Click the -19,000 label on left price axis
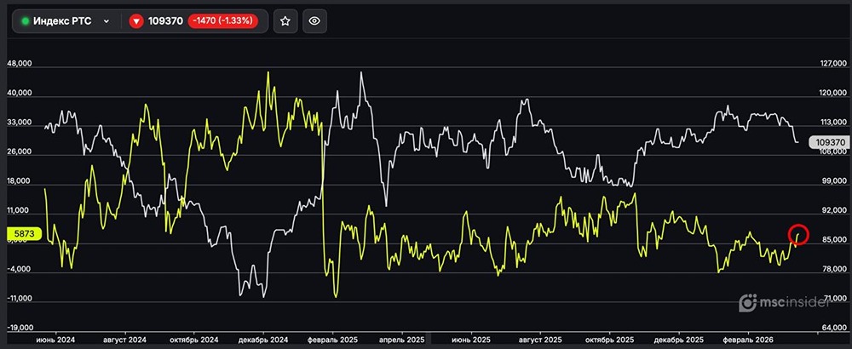 19,328
